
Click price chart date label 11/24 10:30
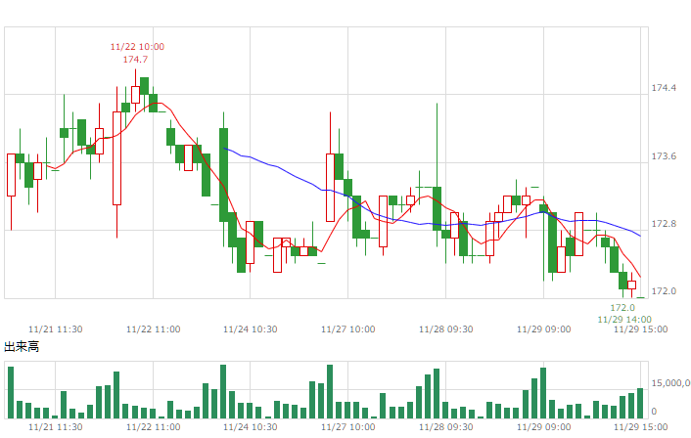click(251, 329)
